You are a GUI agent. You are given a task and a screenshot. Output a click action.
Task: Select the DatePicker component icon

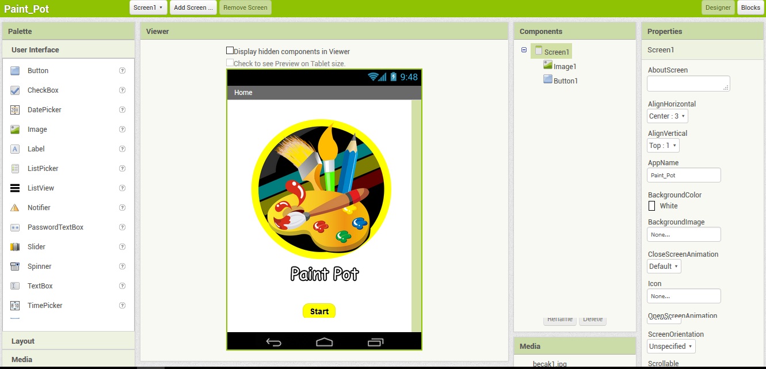[16, 109]
